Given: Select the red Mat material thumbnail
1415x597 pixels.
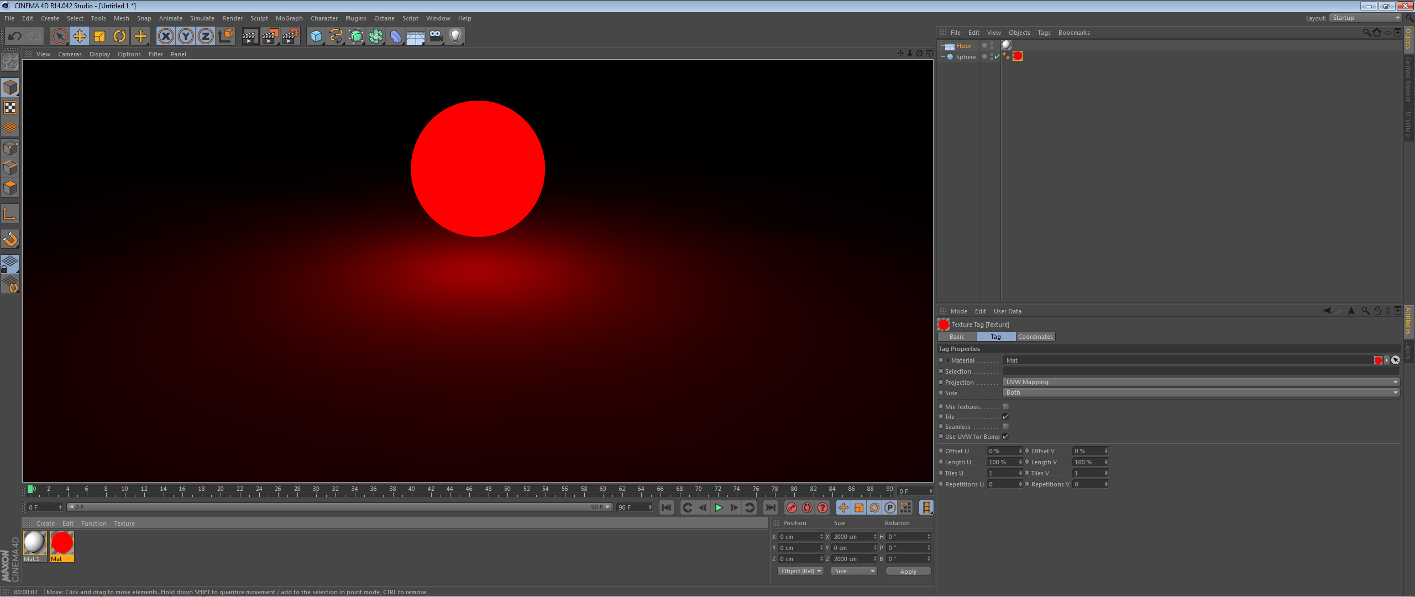Looking at the screenshot, I should coord(62,543).
